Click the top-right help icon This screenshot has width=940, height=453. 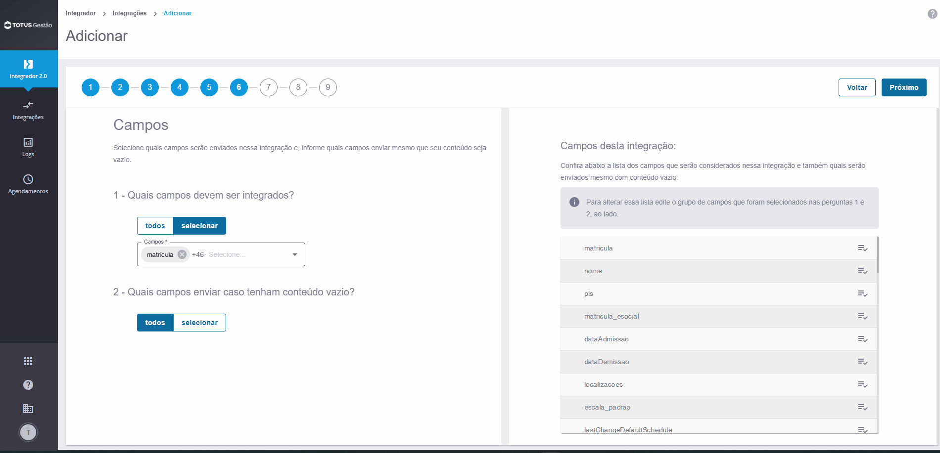933,14
